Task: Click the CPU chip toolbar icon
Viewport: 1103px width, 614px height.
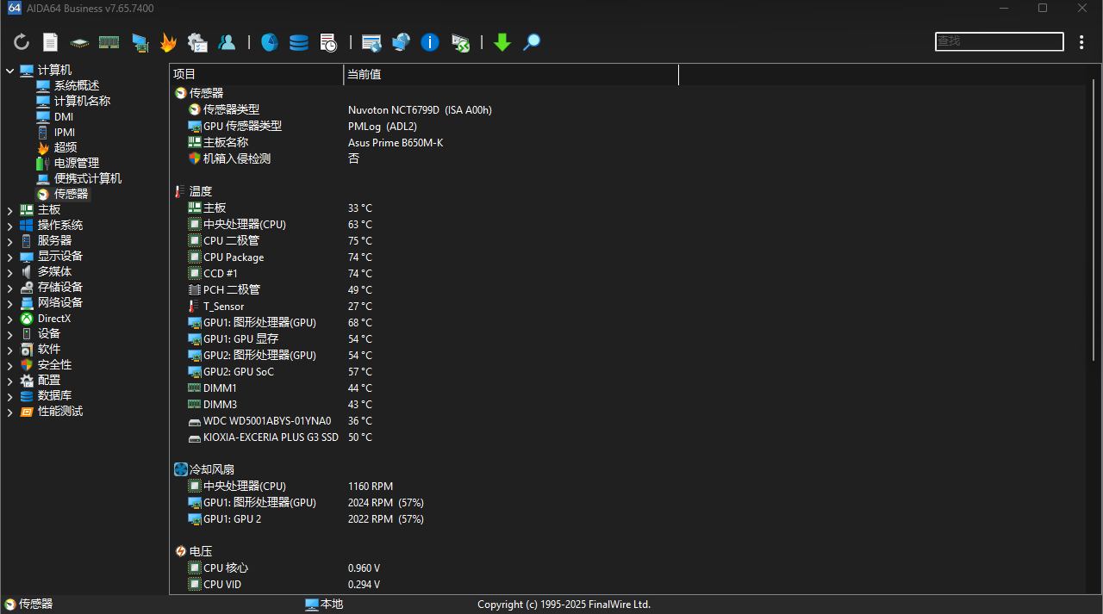Action: click(79, 42)
